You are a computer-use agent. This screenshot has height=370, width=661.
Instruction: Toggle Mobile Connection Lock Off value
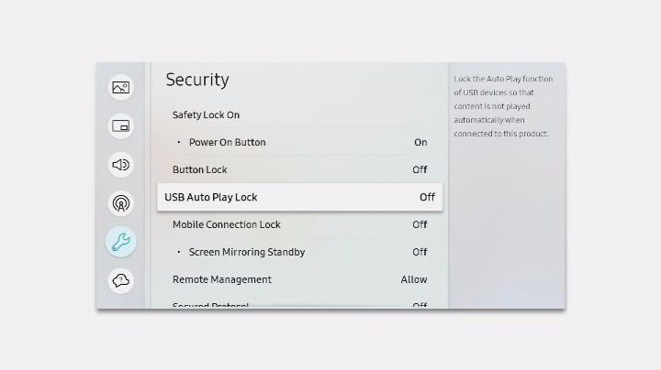pyautogui.click(x=420, y=224)
